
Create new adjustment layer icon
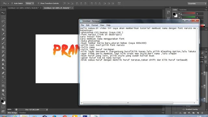tap(189, 113)
